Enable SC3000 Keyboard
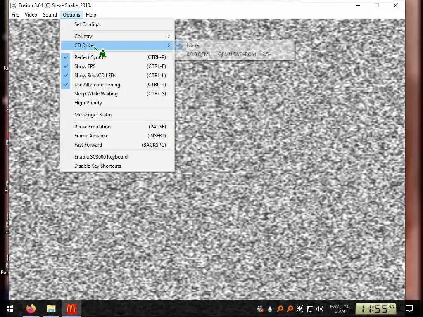 coord(118,156)
